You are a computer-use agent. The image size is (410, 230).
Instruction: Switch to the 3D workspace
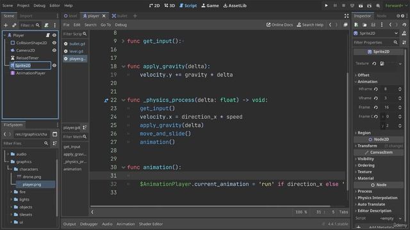pos(170,6)
